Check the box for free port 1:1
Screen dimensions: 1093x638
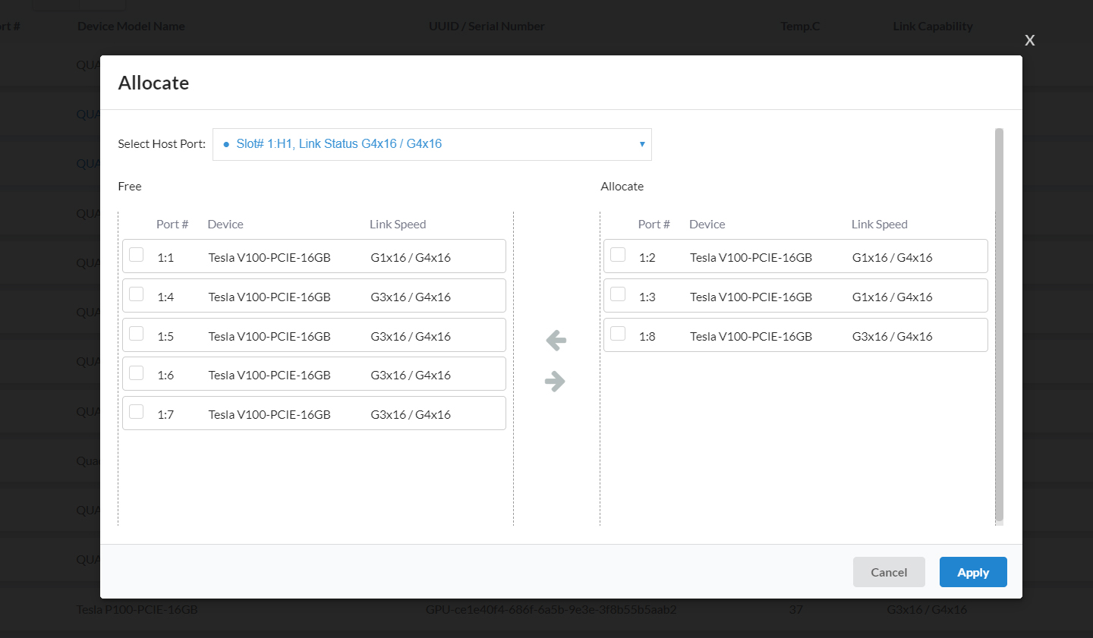point(137,255)
